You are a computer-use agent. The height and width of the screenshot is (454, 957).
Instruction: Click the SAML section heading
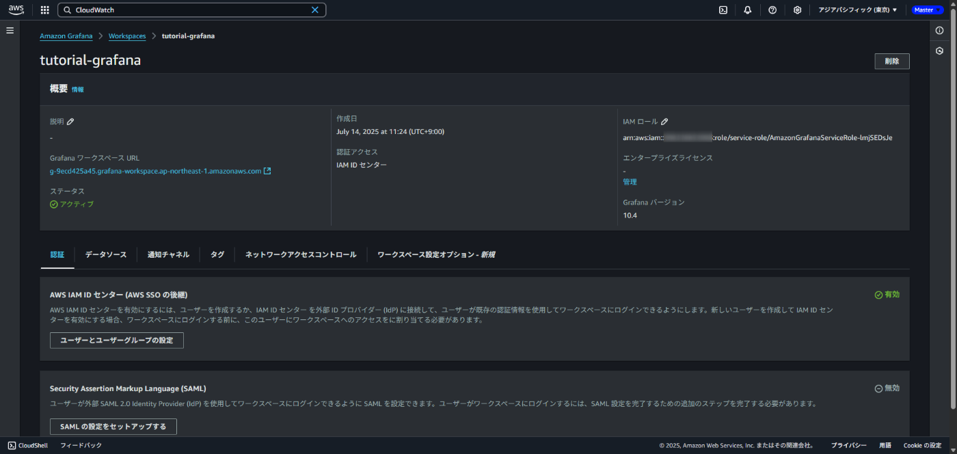click(128, 388)
